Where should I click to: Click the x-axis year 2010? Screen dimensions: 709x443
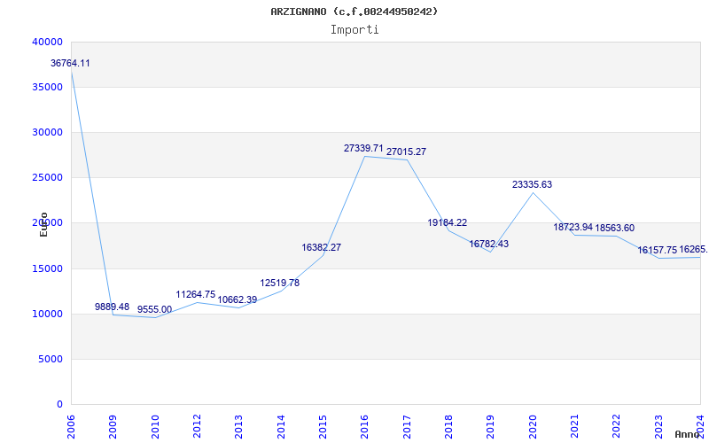155,427
